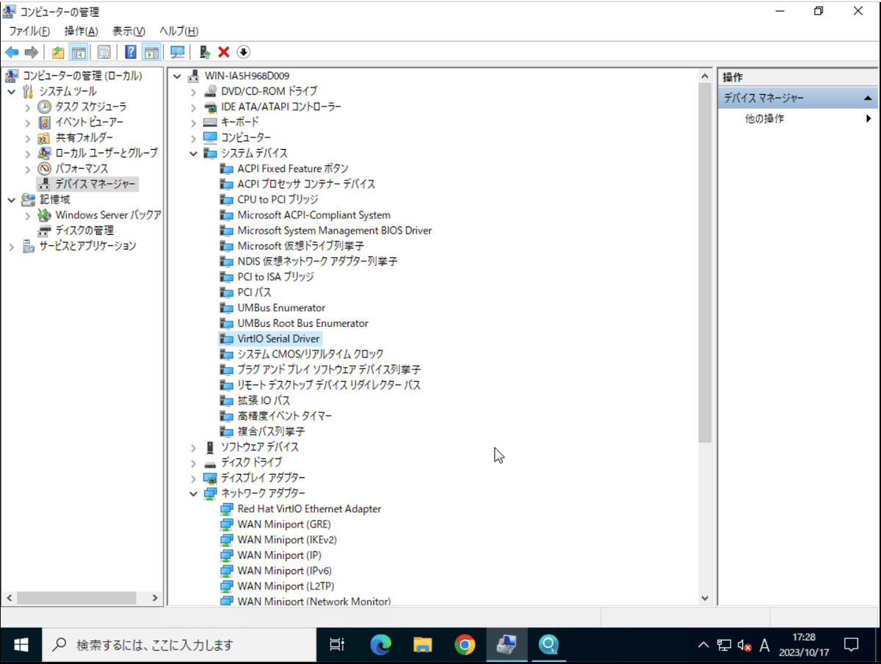This screenshot has height=664, width=881.
Task: Select VirtIO Serial Driver device
Action: 278,339
